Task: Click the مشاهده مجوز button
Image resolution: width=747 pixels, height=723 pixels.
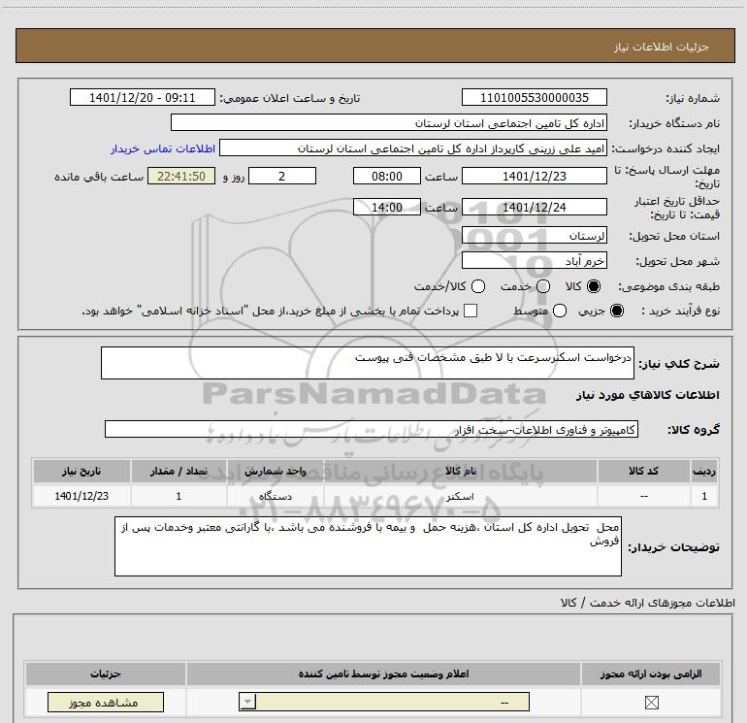Action: click(106, 702)
